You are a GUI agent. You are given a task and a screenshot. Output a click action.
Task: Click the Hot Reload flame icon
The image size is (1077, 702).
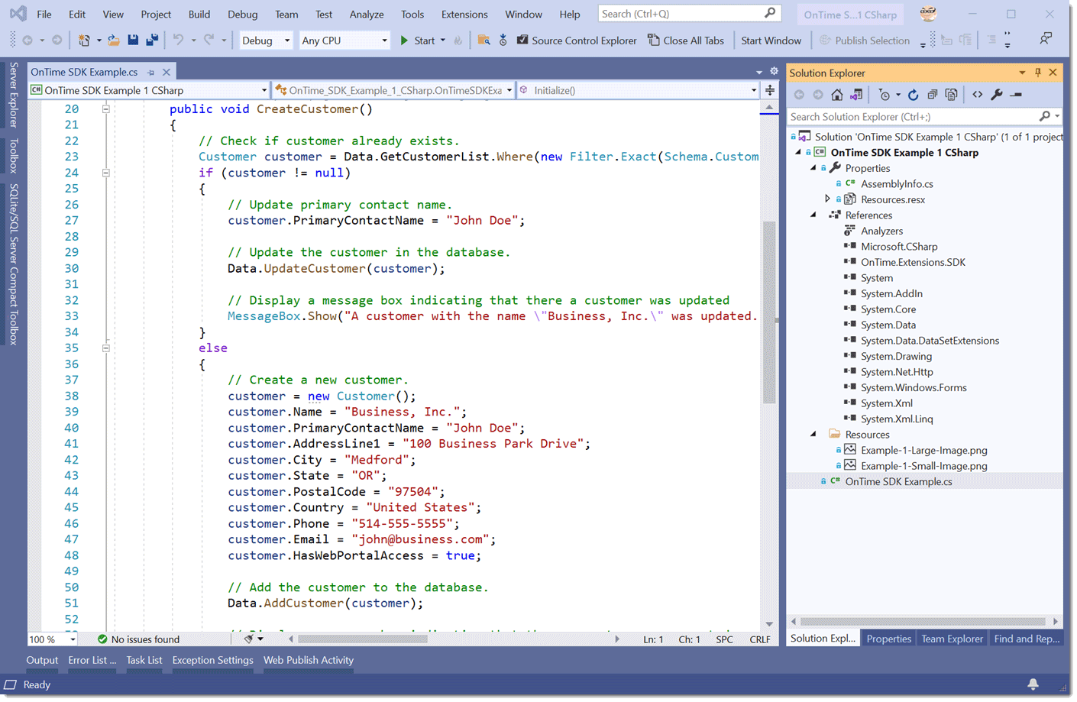[458, 40]
